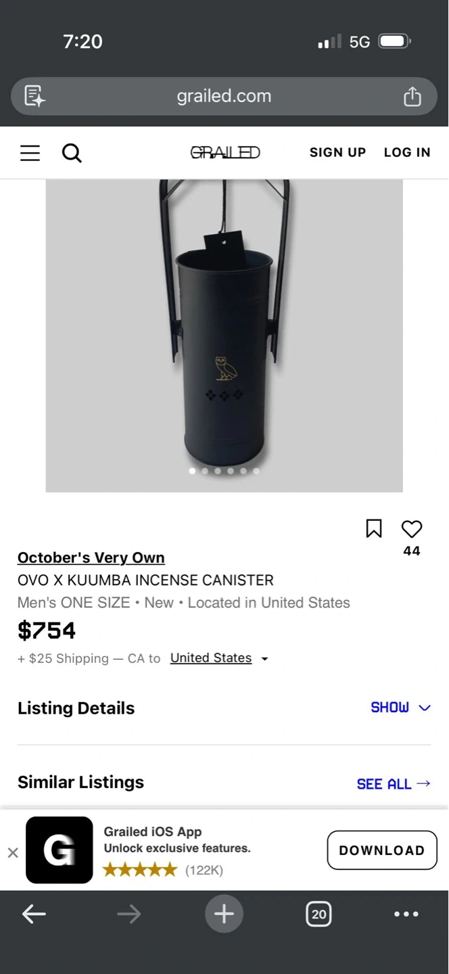Open the hamburger menu

pos(30,153)
